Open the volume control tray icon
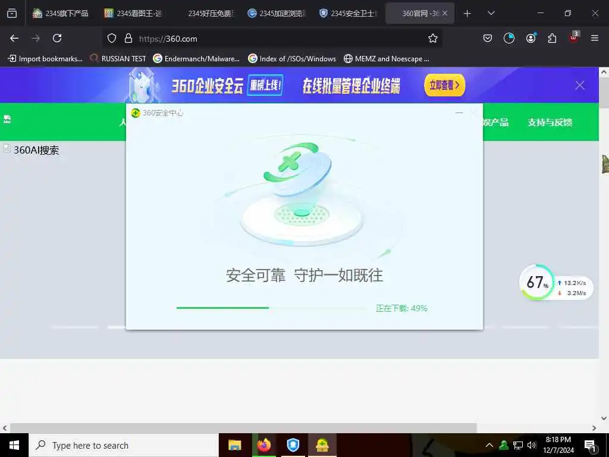Viewport: 609px width, 457px height. point(532,445)
